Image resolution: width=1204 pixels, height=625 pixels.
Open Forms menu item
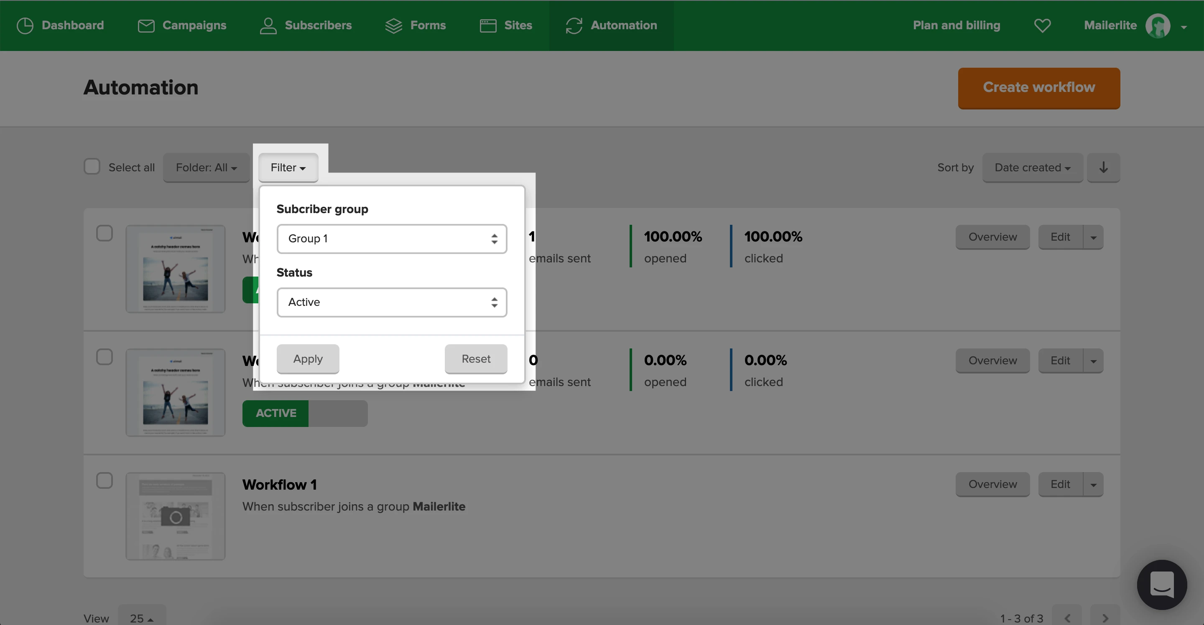415,25
